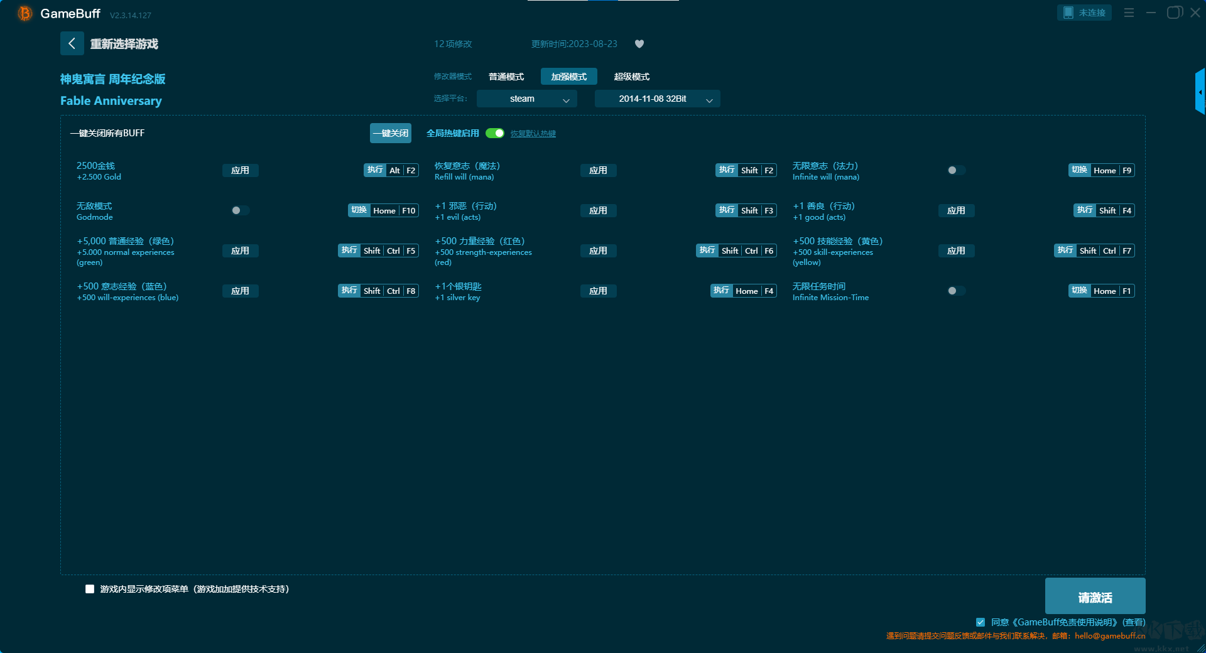
Task: Click the back arrow icon
Action: click(x=72, y=43)
